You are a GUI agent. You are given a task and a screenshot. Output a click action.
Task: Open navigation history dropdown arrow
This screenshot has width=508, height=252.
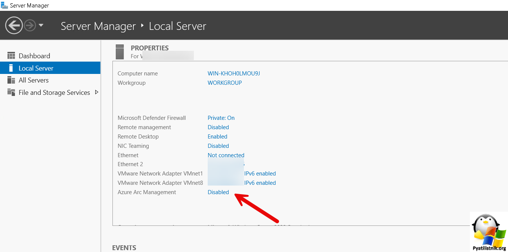click(41, 25)
